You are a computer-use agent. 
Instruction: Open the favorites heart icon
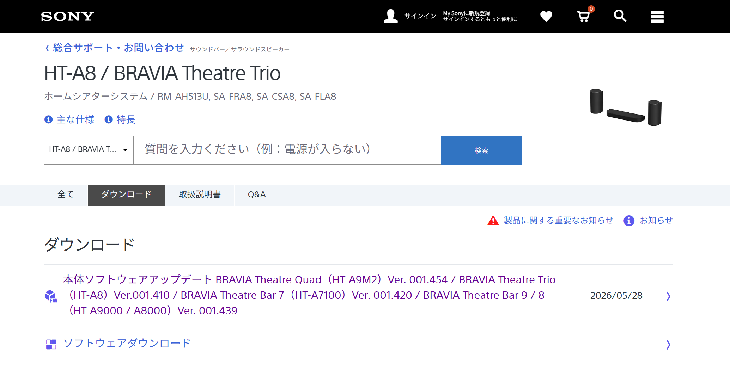[546, 16]
